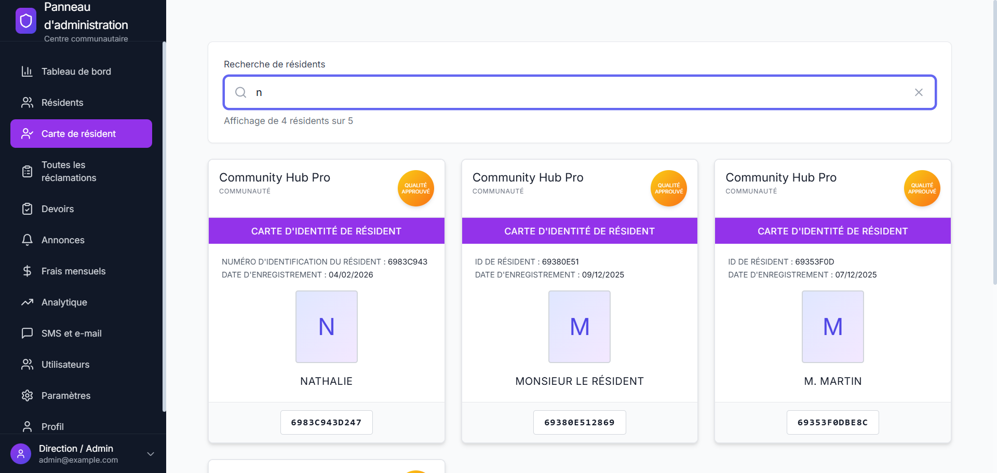Click the search magnifier icon
Image resolution: width=997 pixels, height=473 pixels.
pyautogui.click(x=240, y=92)
